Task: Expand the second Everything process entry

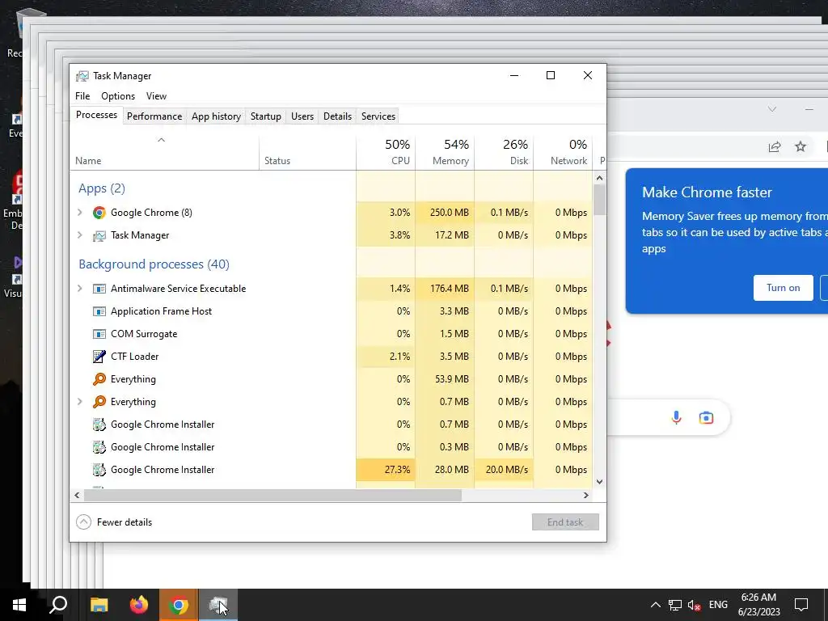Action: pyautogui.click(x=80, y=401)
